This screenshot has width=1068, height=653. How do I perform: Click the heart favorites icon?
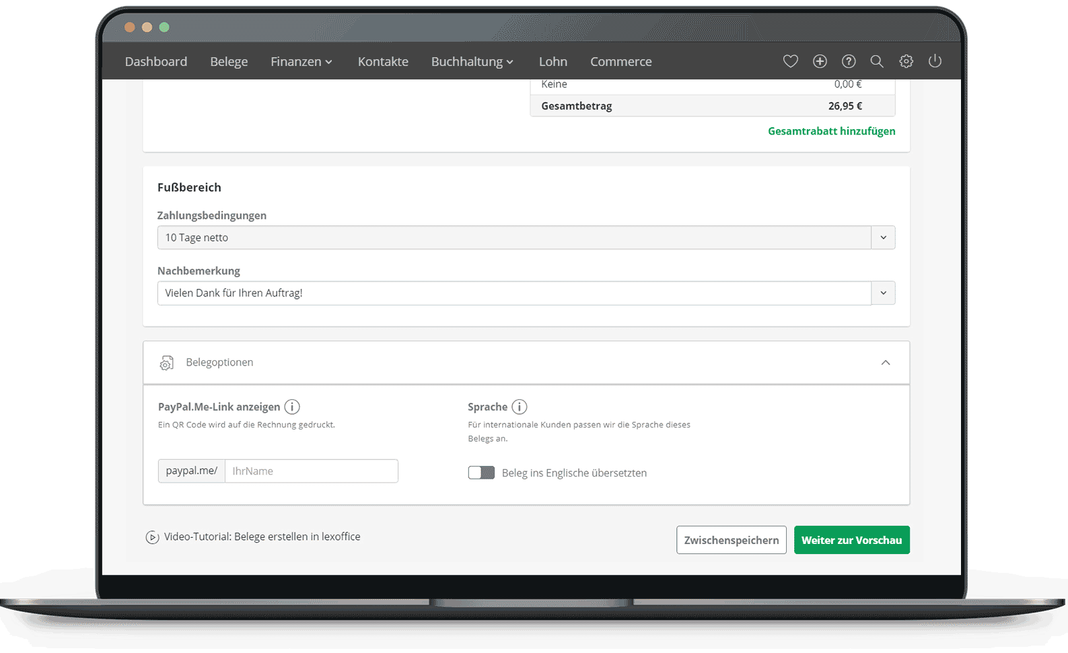tap(790, 61)
